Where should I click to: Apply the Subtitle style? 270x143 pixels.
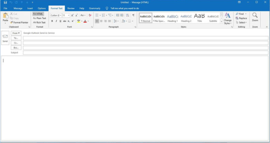[213, 18]
